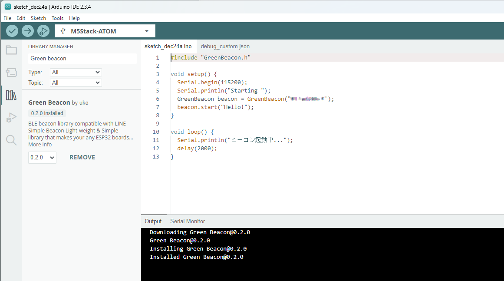
Task: Open the Topic filter dropdown
Action: [76, 83]
